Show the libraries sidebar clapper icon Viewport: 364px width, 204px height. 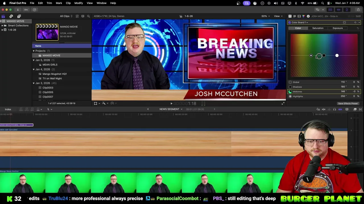click(3, 16)
